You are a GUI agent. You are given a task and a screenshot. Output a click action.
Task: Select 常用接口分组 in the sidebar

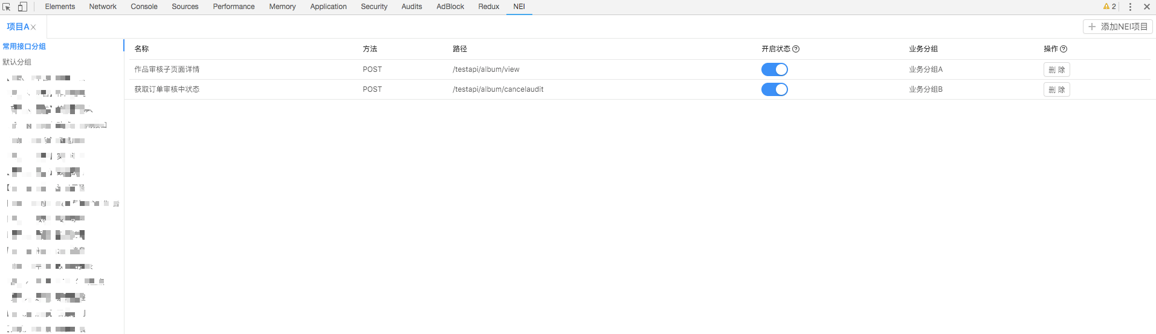24,47
